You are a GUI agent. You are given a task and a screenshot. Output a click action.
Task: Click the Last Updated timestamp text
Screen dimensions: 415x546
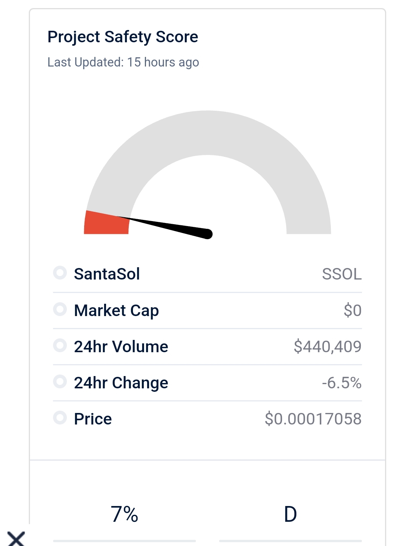[123, 62]
